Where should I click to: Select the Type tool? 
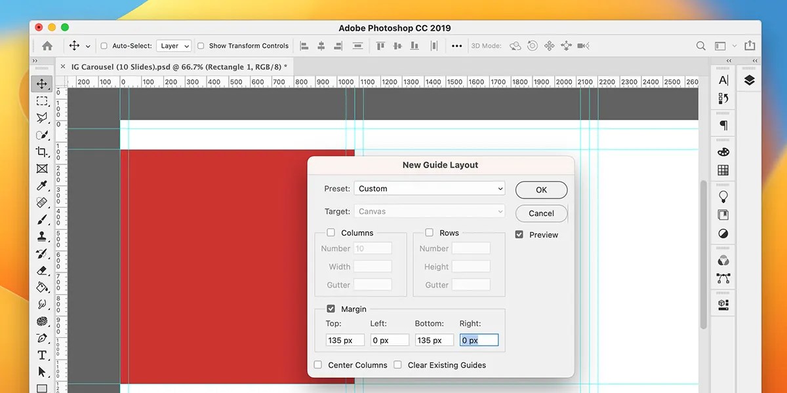pos(42,355)
